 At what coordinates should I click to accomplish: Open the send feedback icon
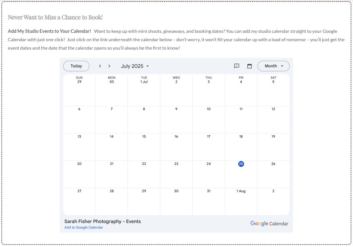(x=236, y=66)
